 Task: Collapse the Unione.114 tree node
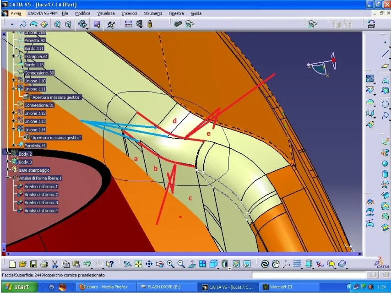click(13, 129)
